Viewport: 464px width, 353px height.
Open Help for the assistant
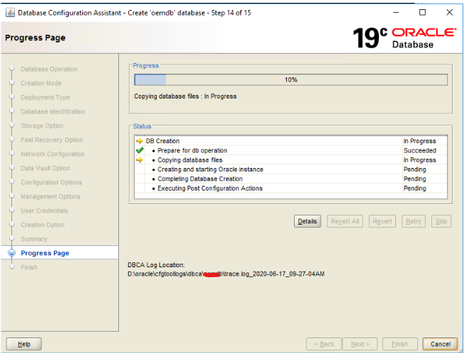click(24, 344)
